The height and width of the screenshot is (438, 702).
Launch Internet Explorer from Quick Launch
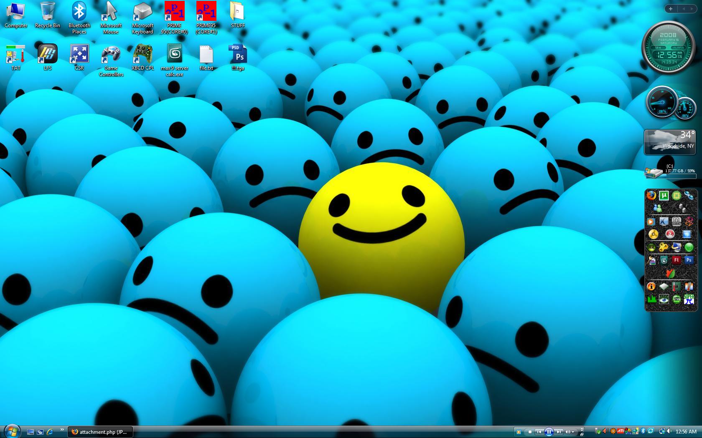[50, 432]
